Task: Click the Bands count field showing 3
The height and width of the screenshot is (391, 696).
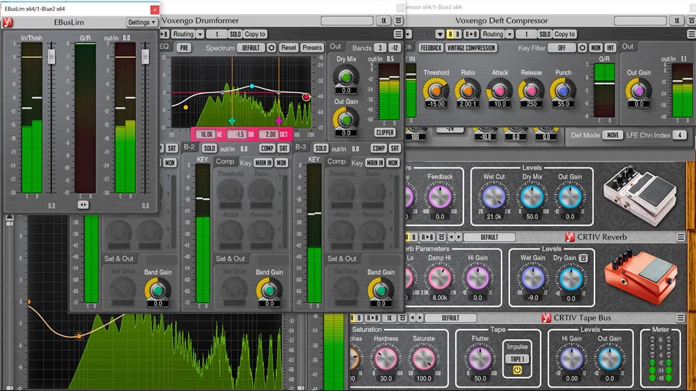Action: coord(379,47)
